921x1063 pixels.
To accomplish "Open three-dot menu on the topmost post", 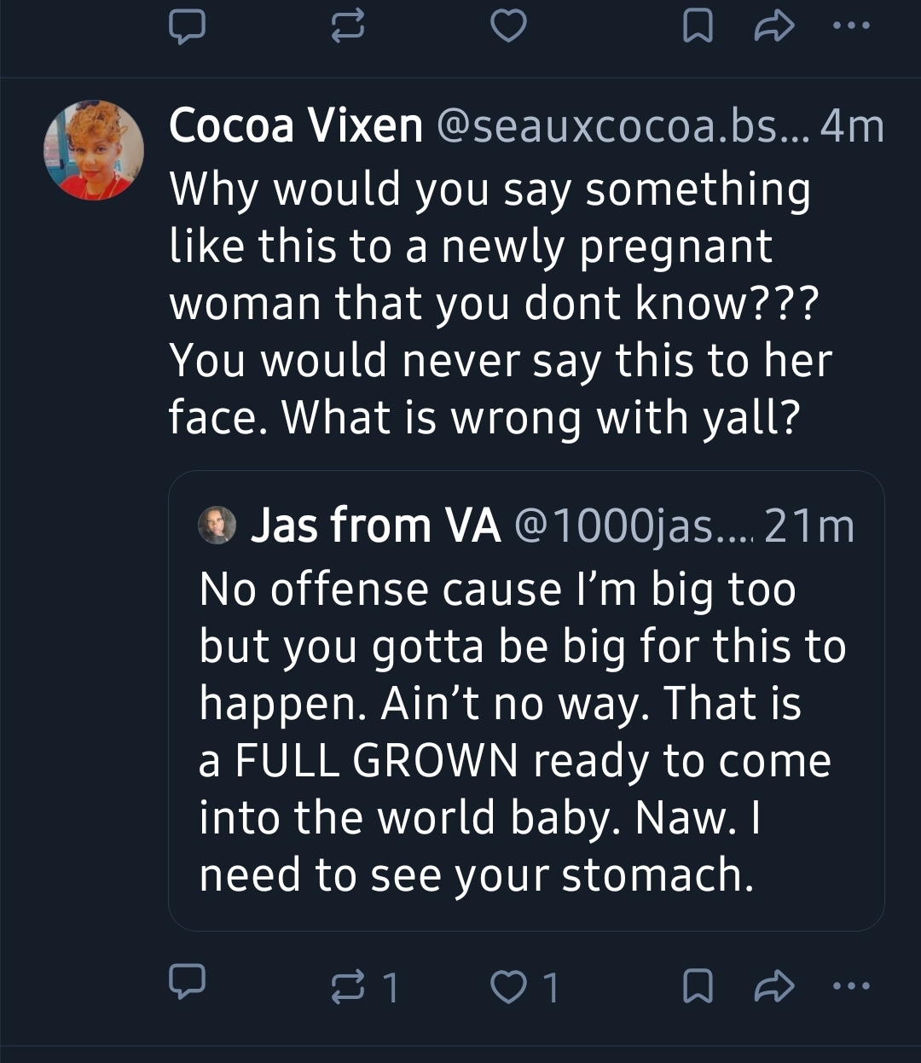I will (x=851, y=26).
